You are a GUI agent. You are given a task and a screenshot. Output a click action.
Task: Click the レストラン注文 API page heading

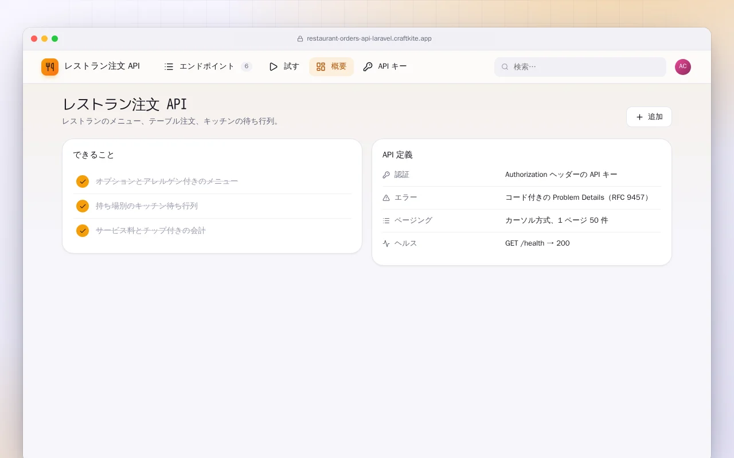point(124,104)
